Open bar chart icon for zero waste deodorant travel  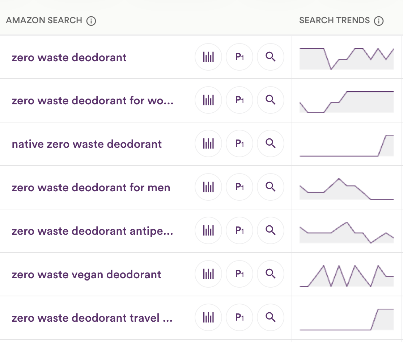point(208,318)
